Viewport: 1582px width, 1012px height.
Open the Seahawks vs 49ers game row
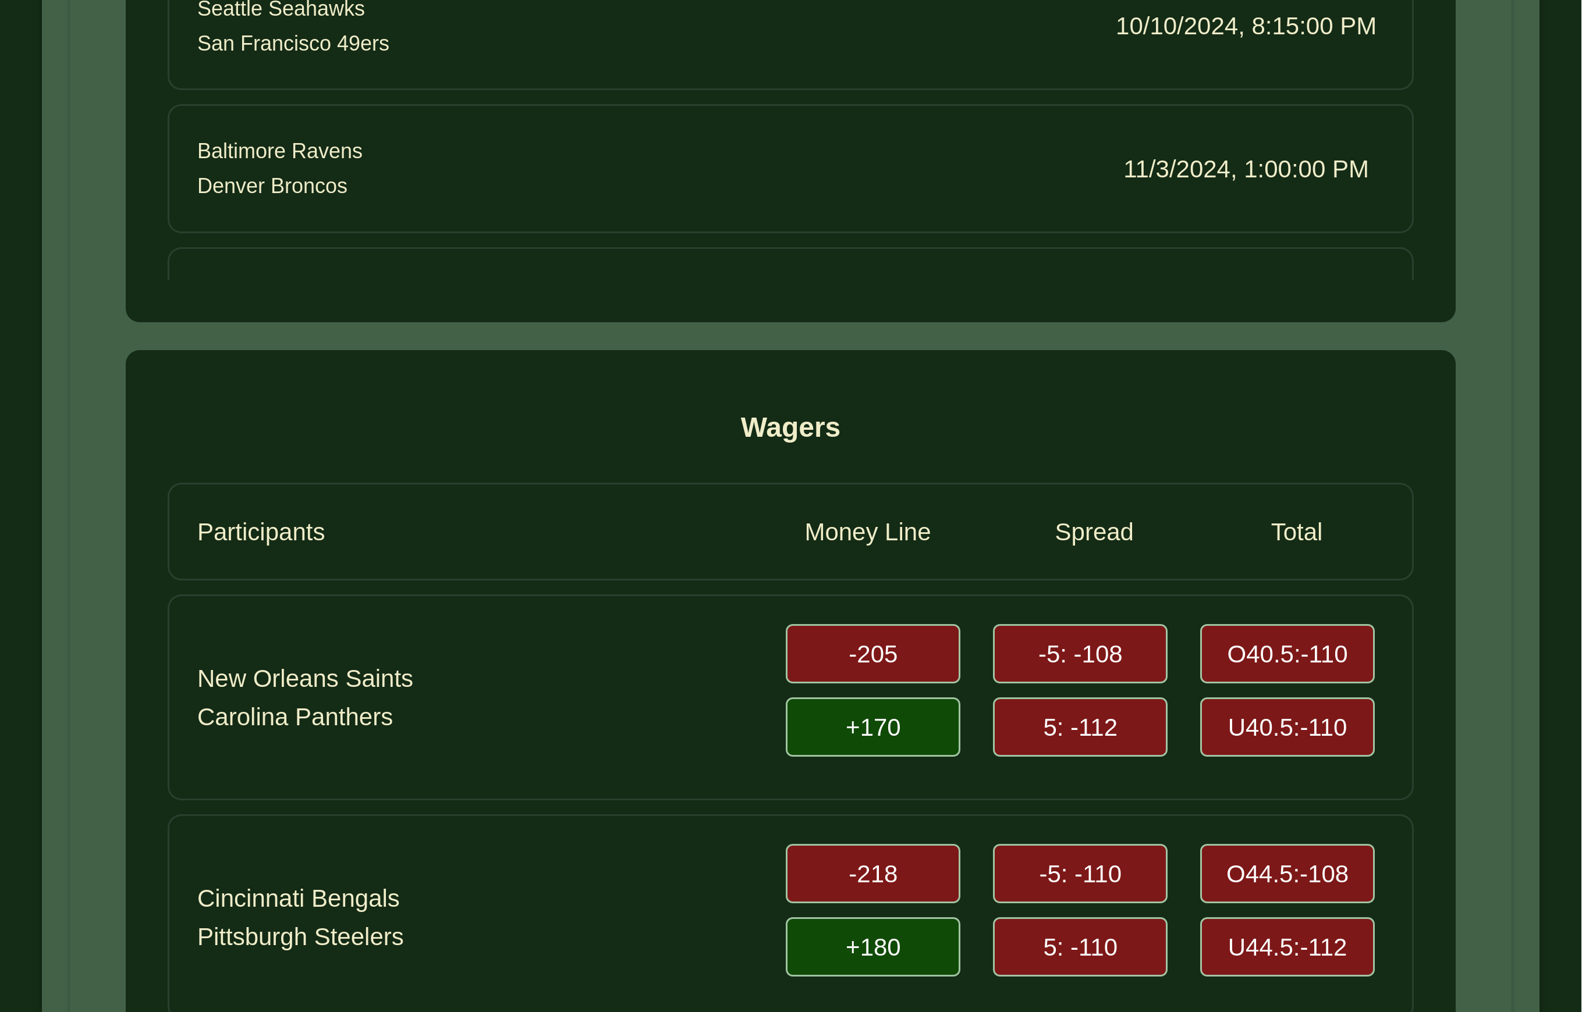pyautogui.click(x=790, y=30)
